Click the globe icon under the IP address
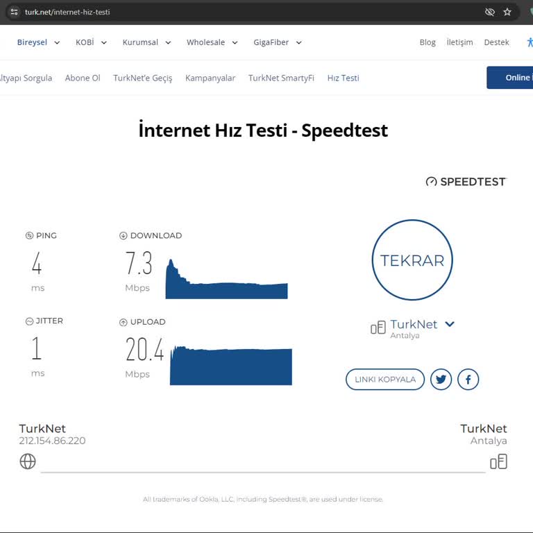This screenshot has height=533, width=533. click(x=28, y=462)
